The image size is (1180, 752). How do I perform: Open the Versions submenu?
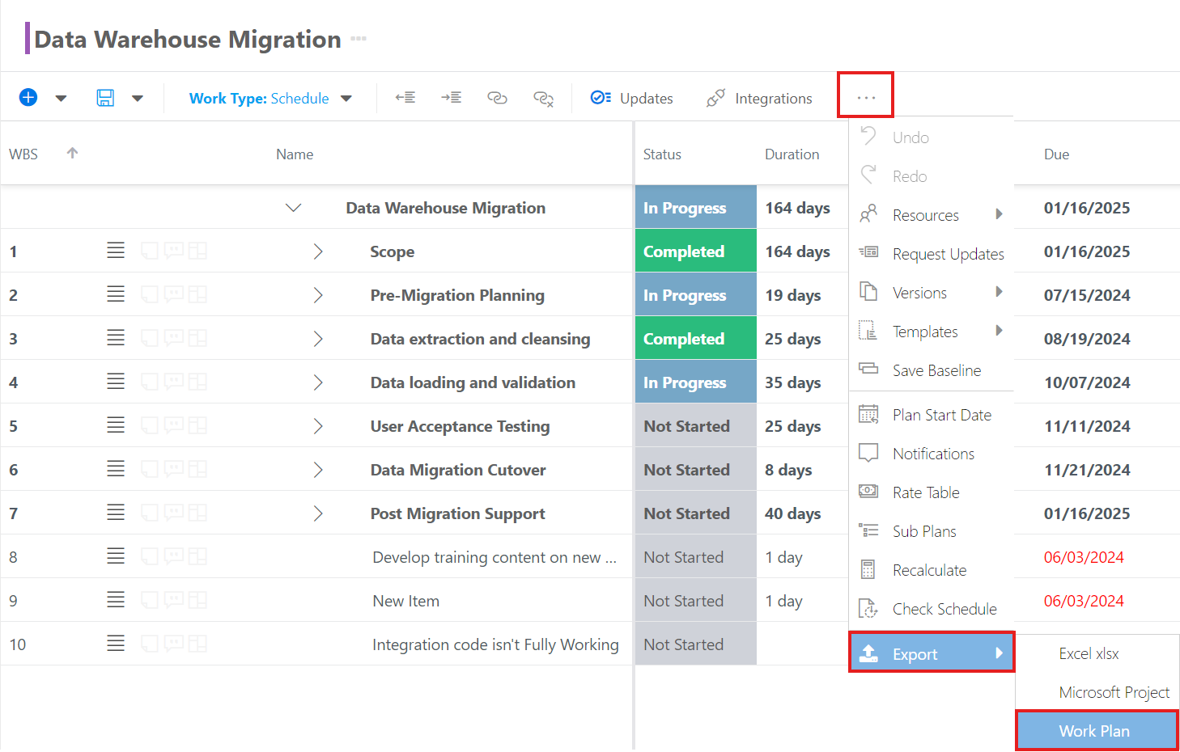click(931, 293)
